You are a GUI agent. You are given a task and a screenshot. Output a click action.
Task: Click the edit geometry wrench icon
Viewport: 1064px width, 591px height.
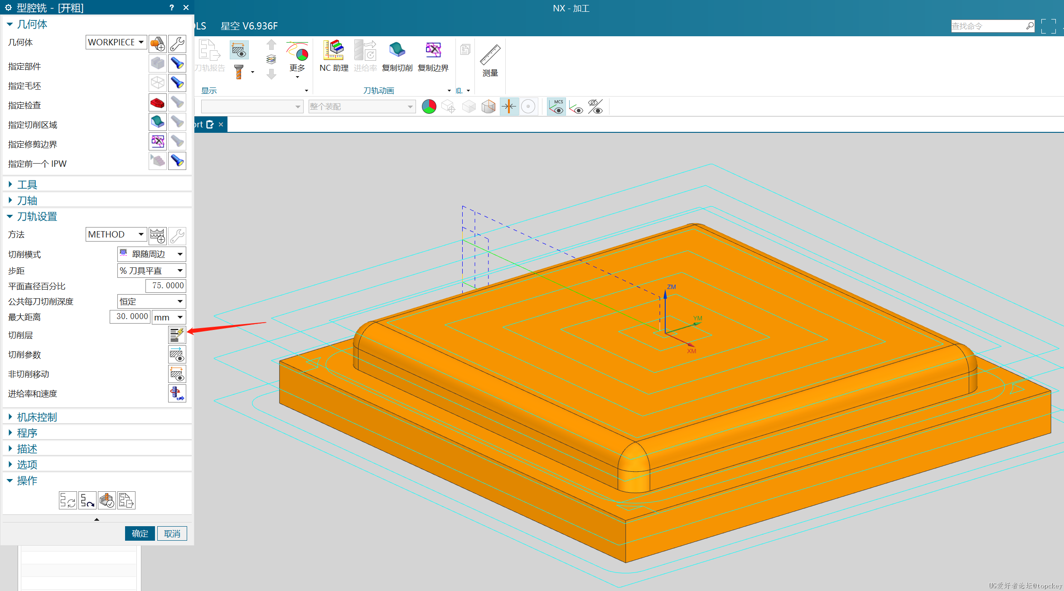177,44
